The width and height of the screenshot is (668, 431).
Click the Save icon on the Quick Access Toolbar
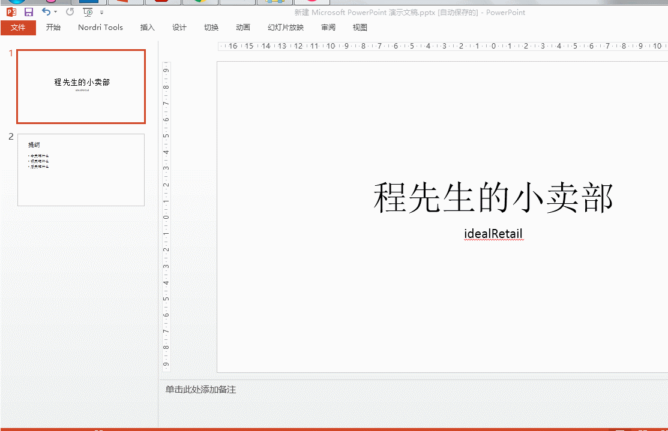28,11
